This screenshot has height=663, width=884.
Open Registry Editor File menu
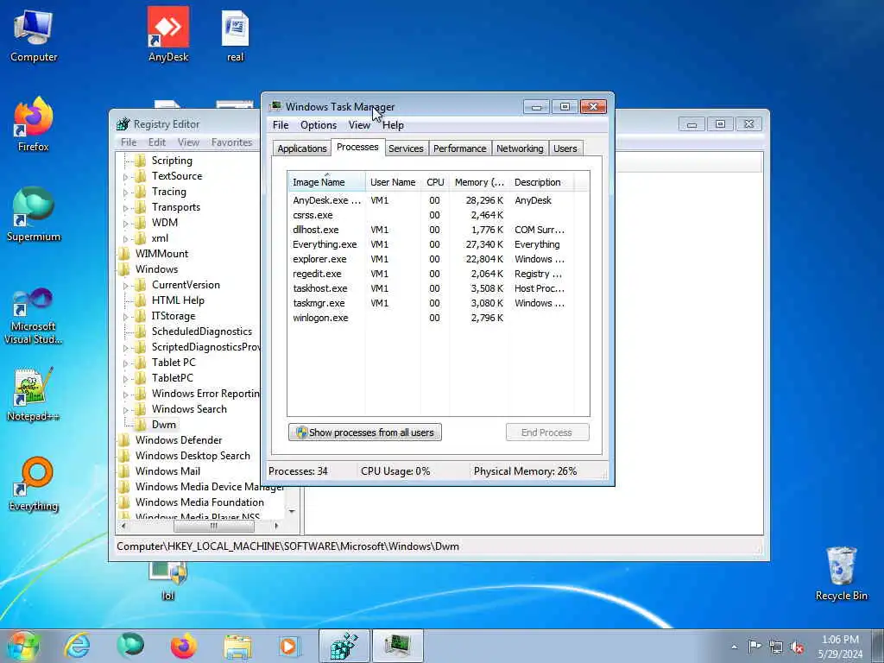(129, 142)
